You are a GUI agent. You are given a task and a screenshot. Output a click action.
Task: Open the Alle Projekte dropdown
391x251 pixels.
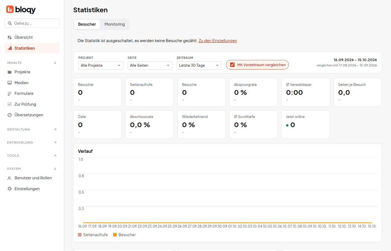click(101, 65)
